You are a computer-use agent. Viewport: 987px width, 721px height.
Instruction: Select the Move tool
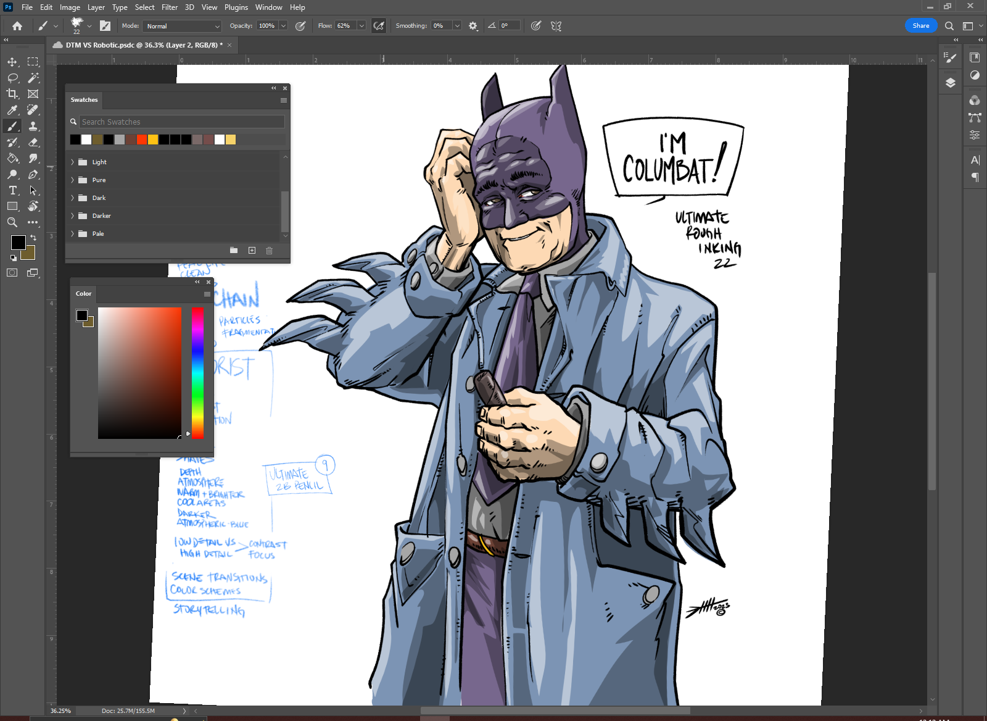[12, 62]
